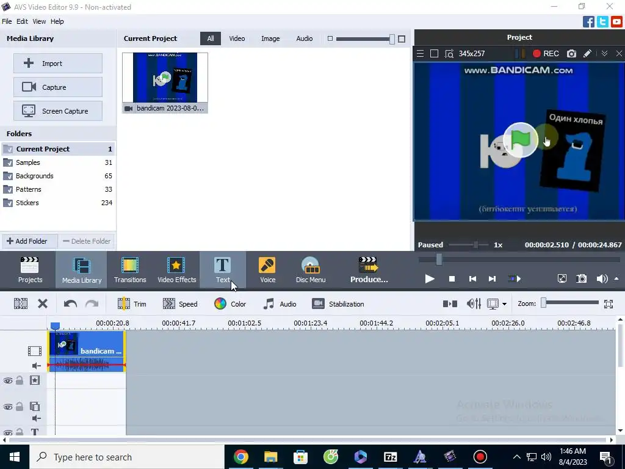Viewport: 625px width, 469px height.
Task: Open the Edit menu
Action: [x=22, y=21]
